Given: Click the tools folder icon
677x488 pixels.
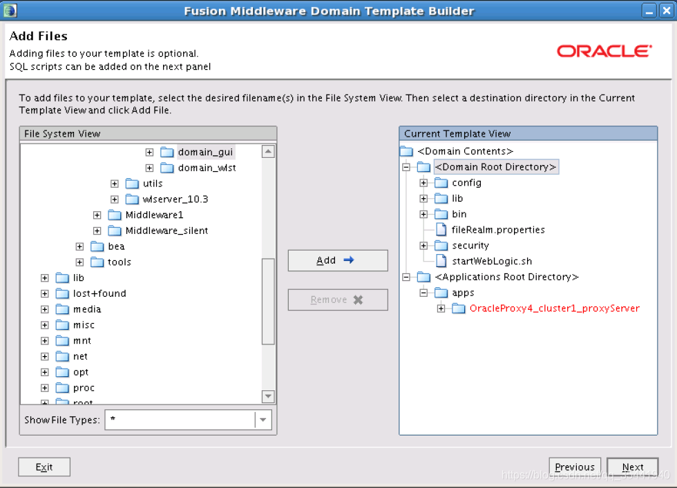Looking at the screenshot, I should point(97,262).
